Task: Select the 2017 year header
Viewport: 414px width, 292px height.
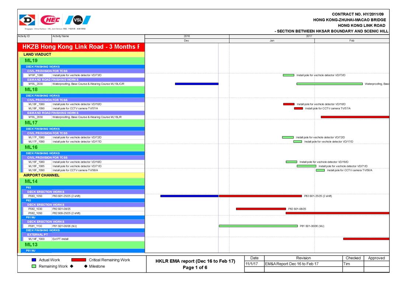Action: click(x=309, y=36)
